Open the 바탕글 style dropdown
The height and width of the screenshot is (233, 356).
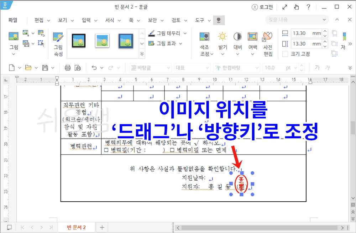click(150, 68)
